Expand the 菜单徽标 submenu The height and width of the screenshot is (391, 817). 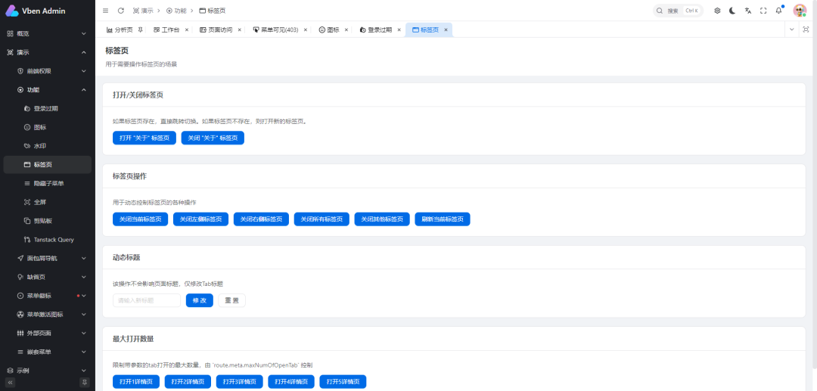[48, 296]
